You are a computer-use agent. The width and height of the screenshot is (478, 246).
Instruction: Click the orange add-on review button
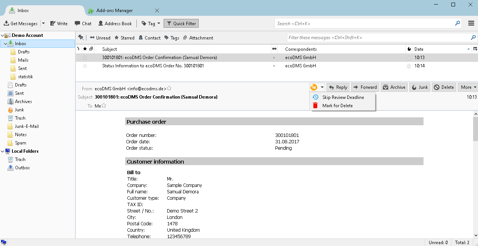[x=314, y=87]
